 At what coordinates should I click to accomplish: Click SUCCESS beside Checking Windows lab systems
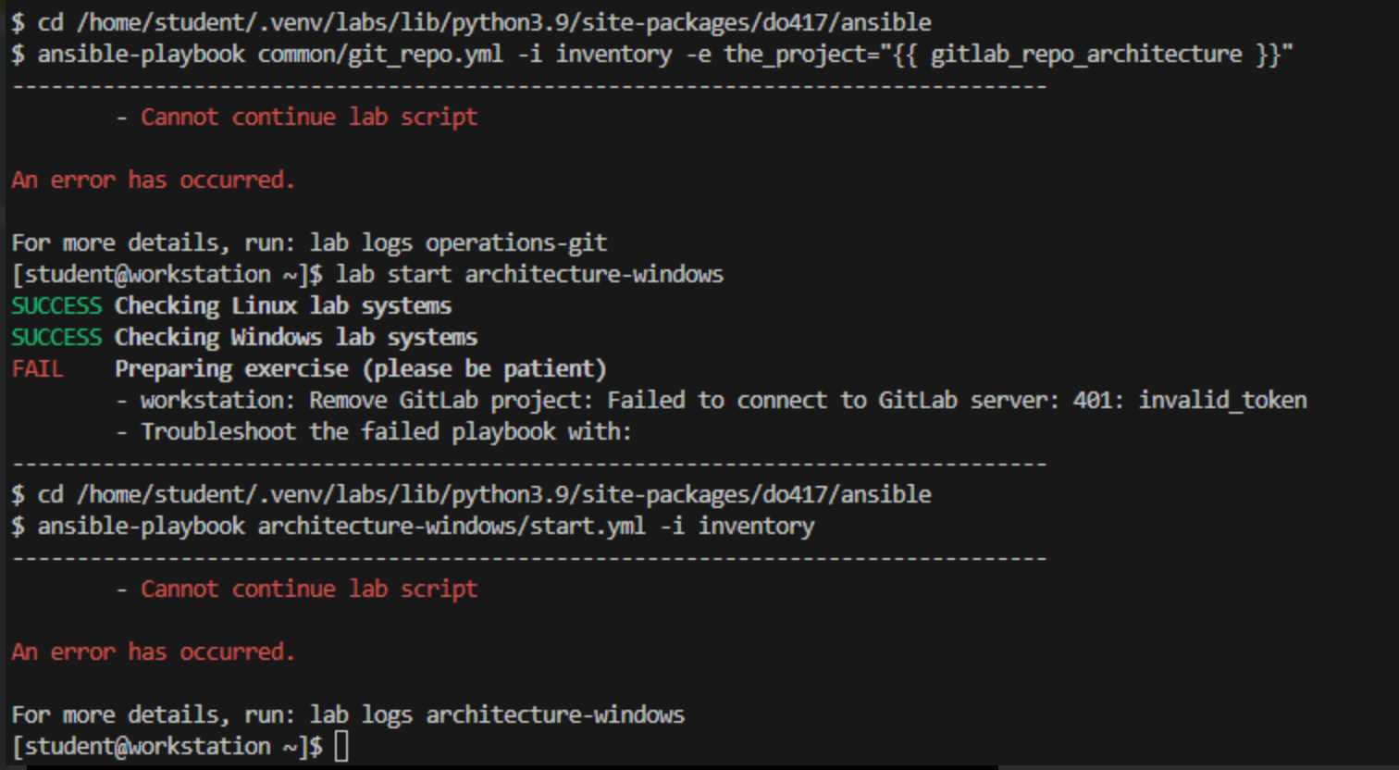pos(56,337)
